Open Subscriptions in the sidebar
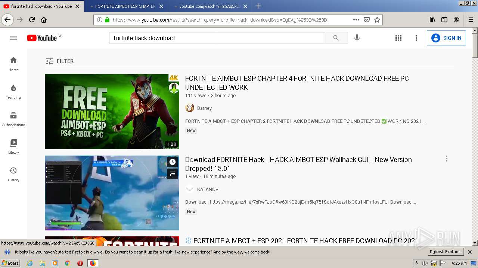The image size is (478, 268). click(13, 119)
